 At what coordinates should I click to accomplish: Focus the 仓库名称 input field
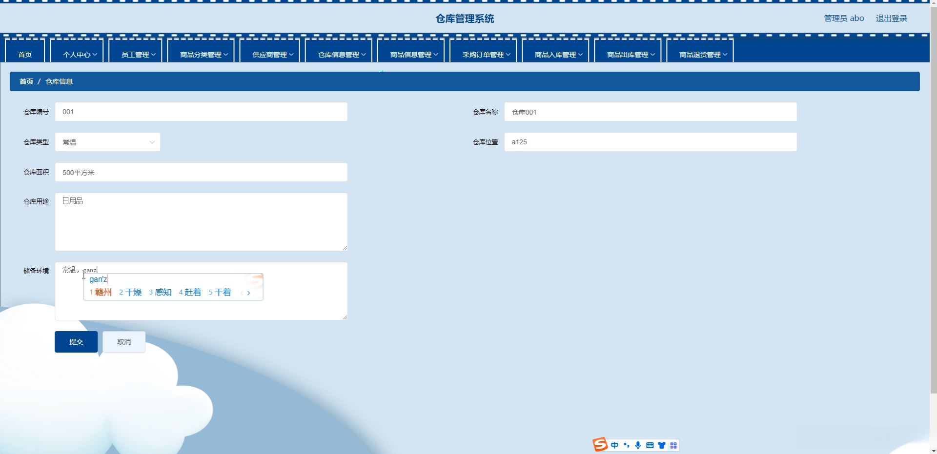(651, 112)
